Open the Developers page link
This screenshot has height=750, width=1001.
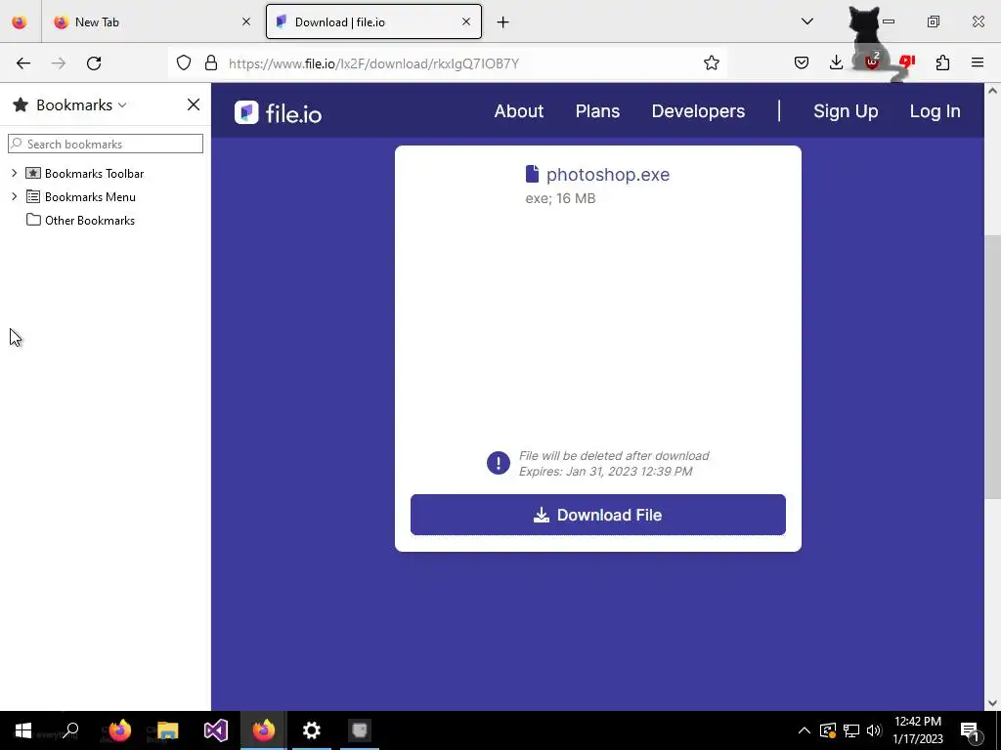tap(698, 111)
